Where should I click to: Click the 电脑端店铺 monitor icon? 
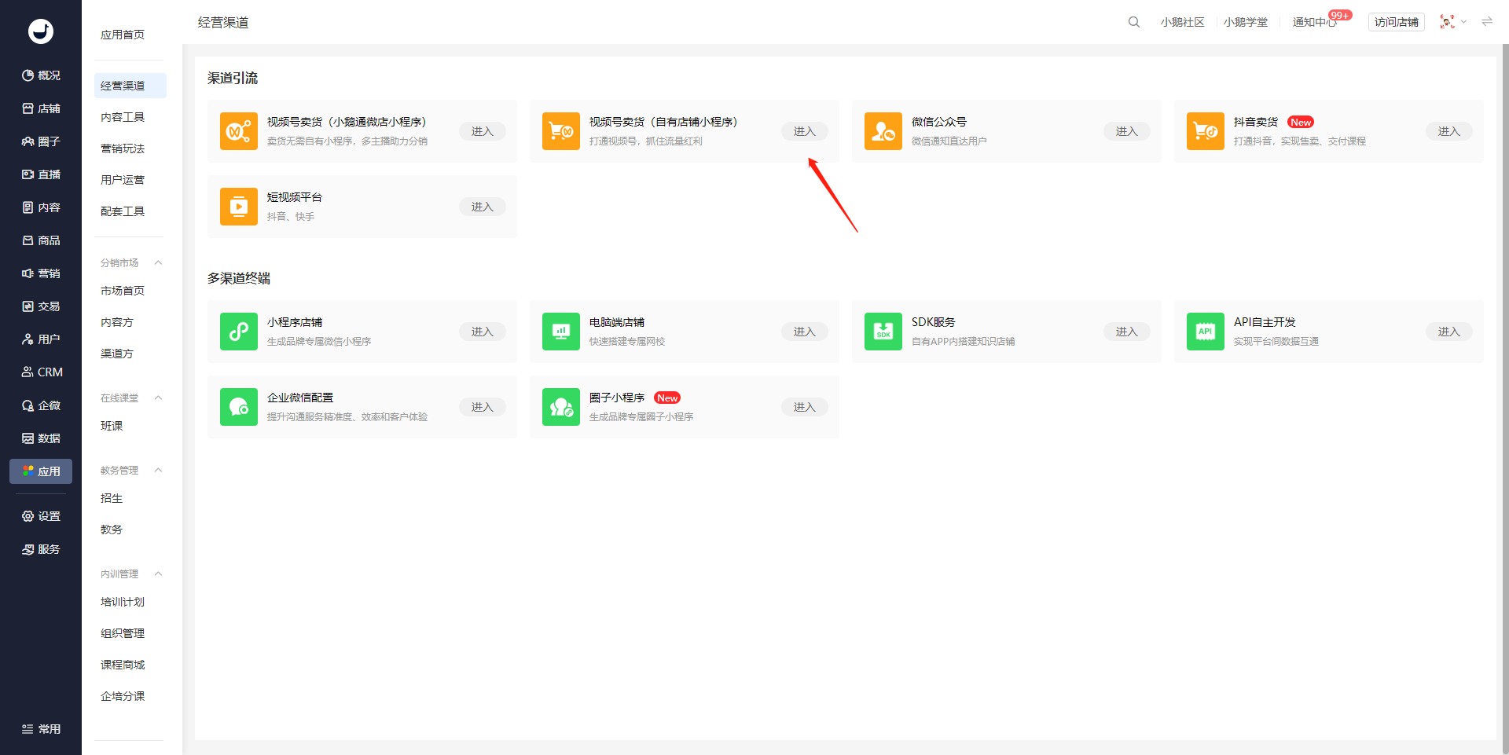click(561, 332)
